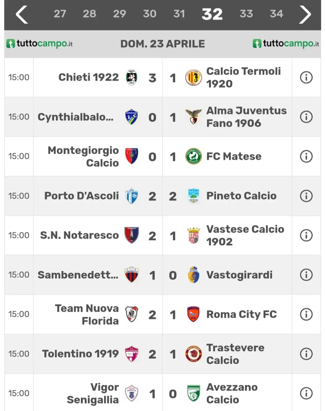The height and width of the screenshot is (411, 325).
Task: Open match info for Chieti 1922 game
Action: (x=306, y=77)
